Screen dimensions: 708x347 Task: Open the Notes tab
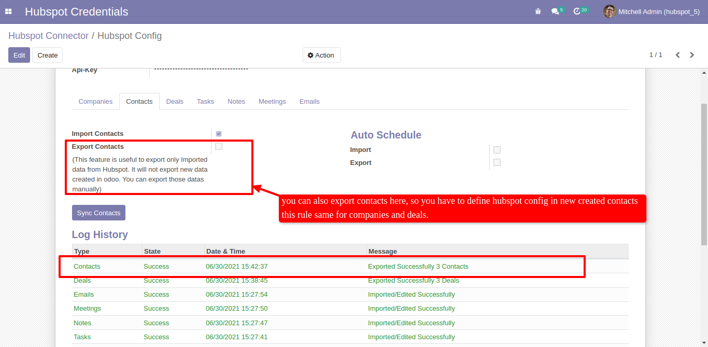pyautogui.click(x=236, y=102)
